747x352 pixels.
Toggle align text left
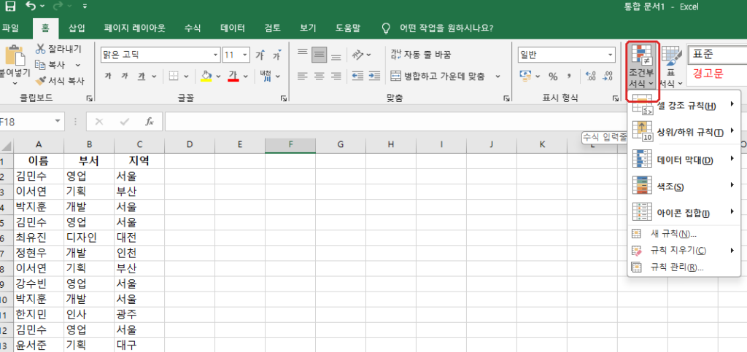(303, 76)
